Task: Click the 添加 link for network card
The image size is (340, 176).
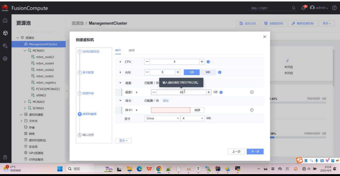Action: 166,101
